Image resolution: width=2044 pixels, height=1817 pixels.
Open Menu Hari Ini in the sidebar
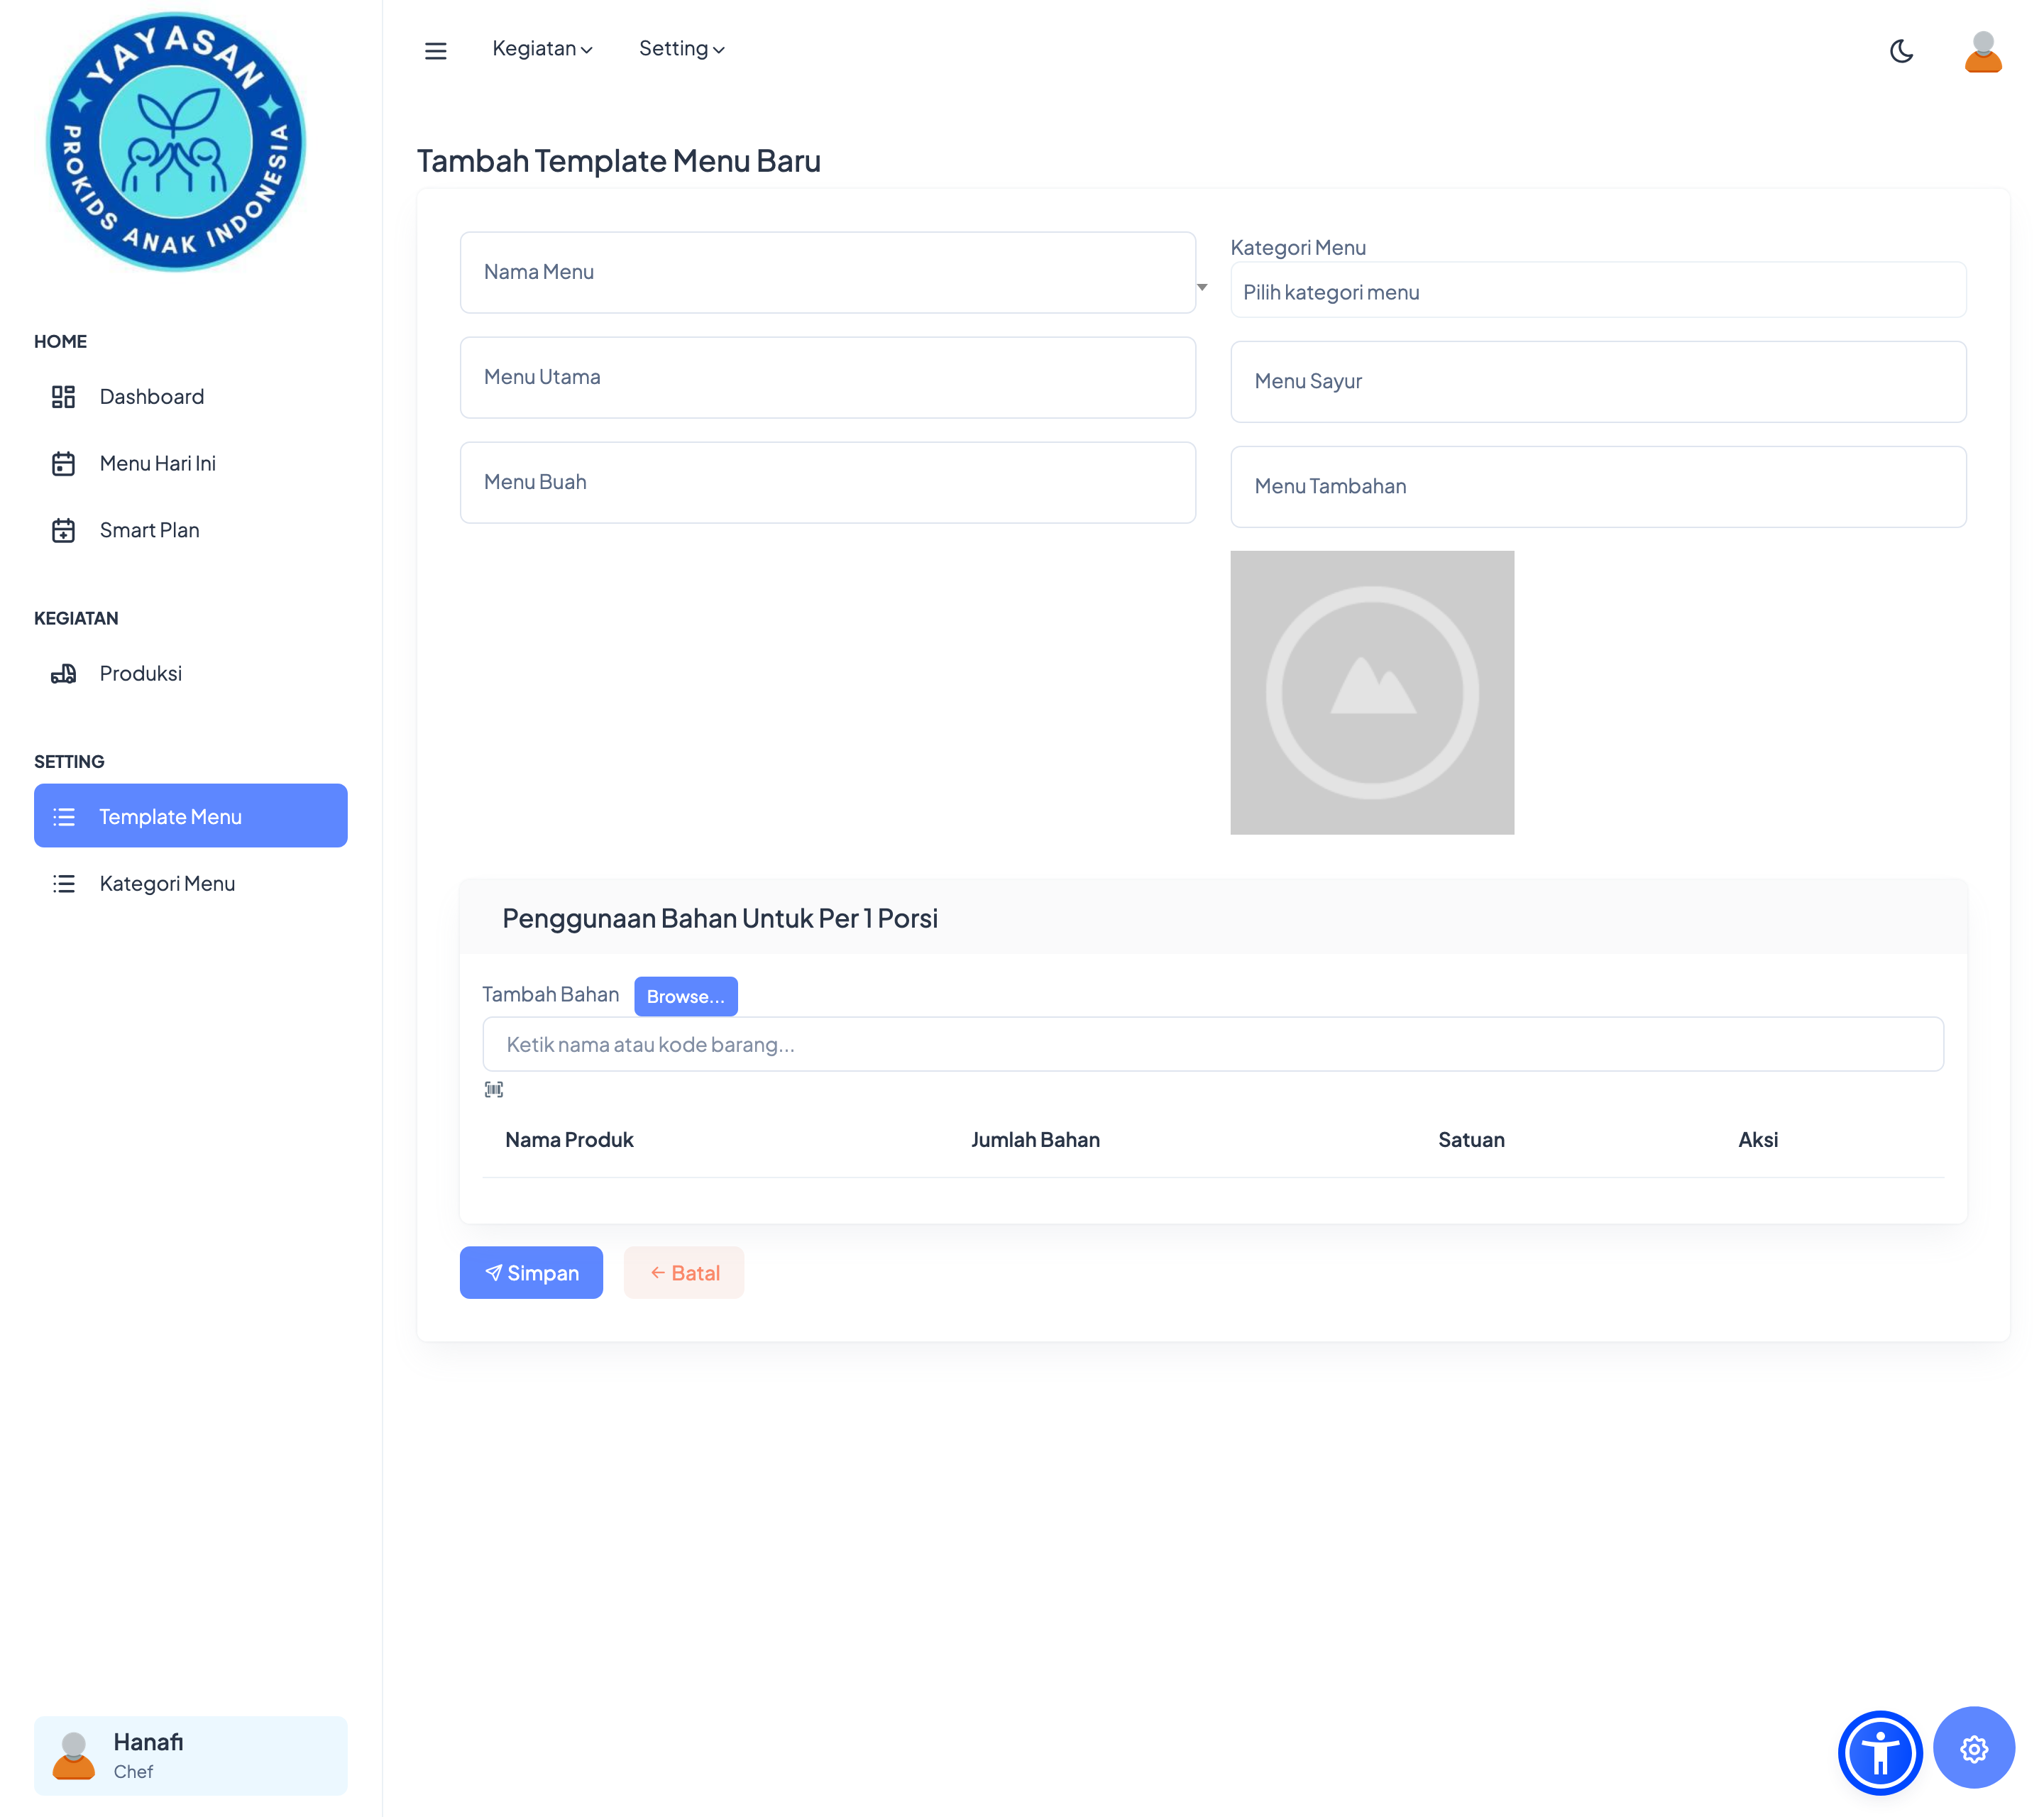[157, 463]
